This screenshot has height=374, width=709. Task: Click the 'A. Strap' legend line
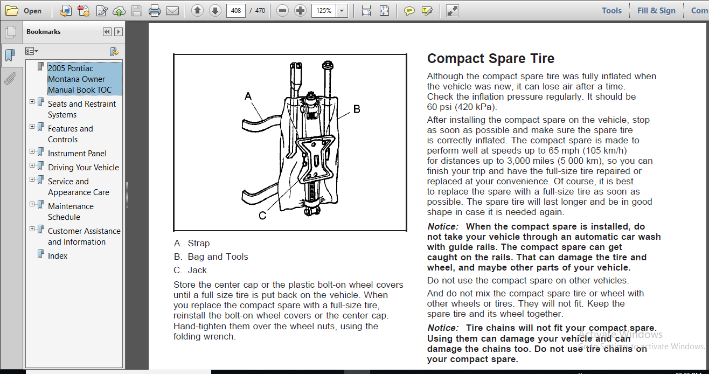[x=192, y=244]
